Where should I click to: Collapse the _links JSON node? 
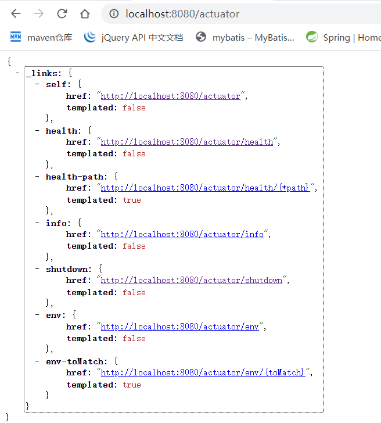pyautogui.click(x=18, y=73)
